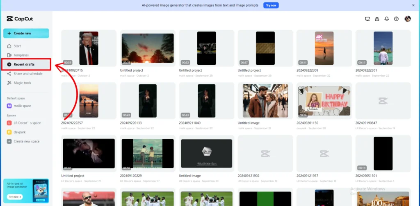Select Recent drafts in sidebar
Screen dimensions: 420x206
[x=26, y=64]
